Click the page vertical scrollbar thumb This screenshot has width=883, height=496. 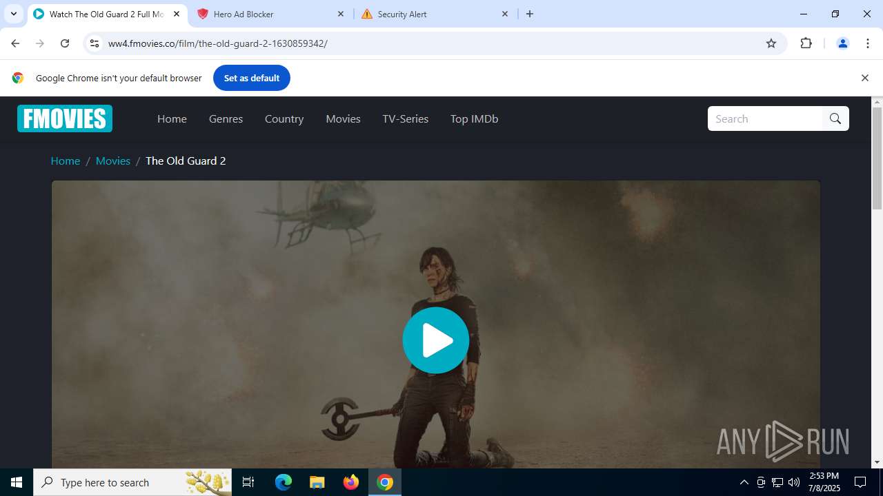[x=877, y=158]
